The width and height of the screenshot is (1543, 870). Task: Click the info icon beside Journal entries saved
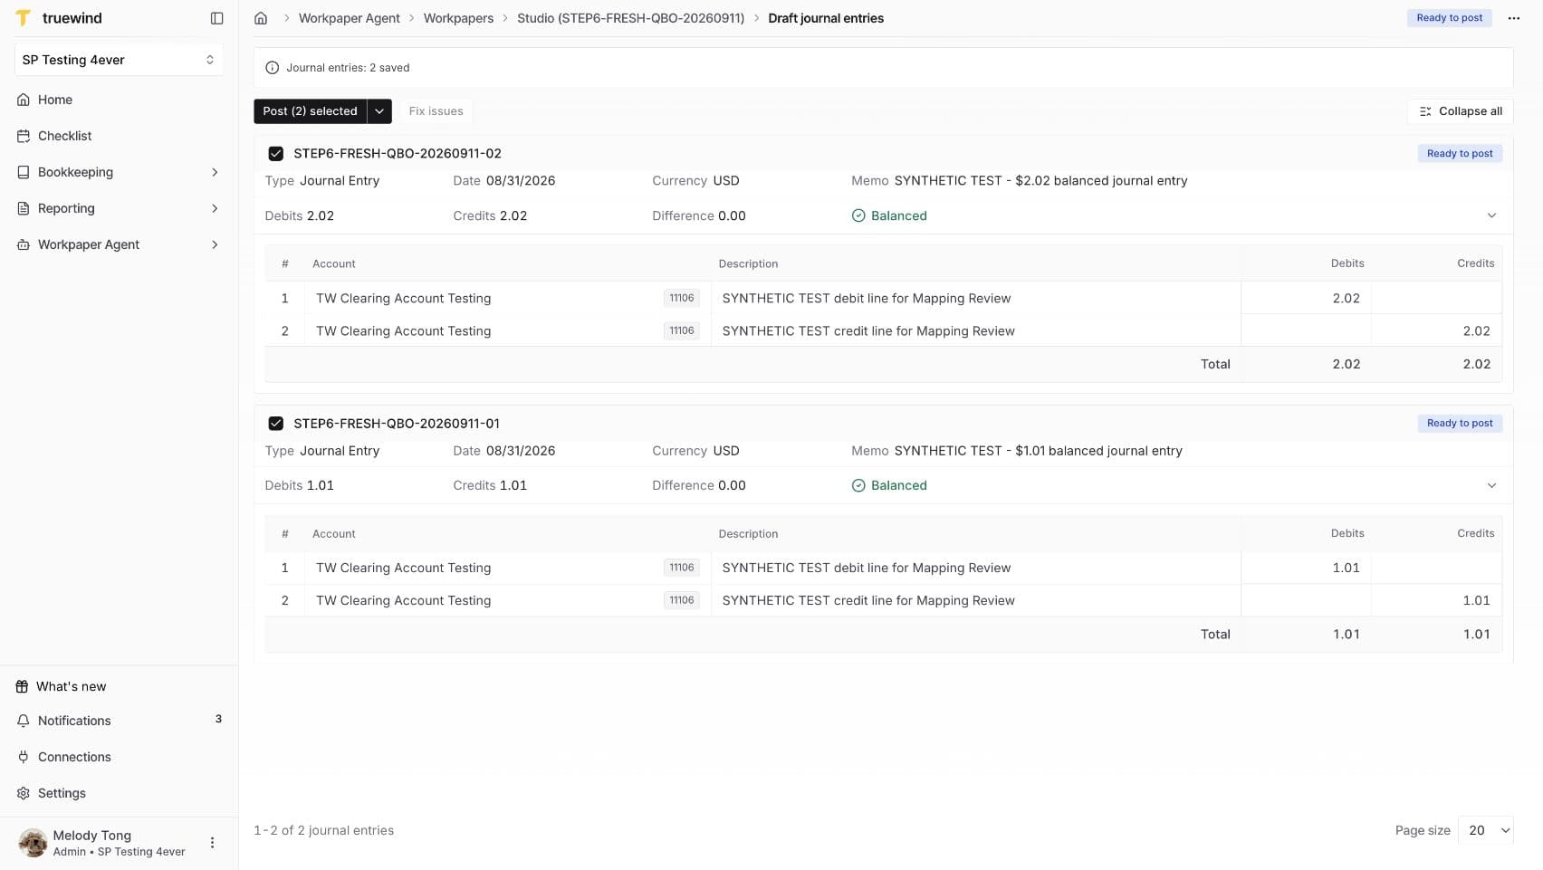click(x=272, y=68)
